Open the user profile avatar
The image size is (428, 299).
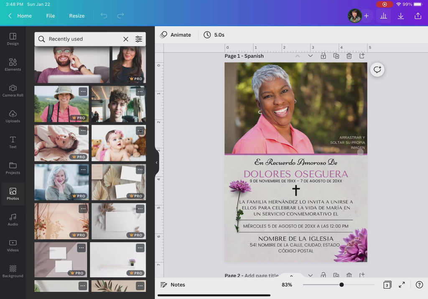pos(354,16)
